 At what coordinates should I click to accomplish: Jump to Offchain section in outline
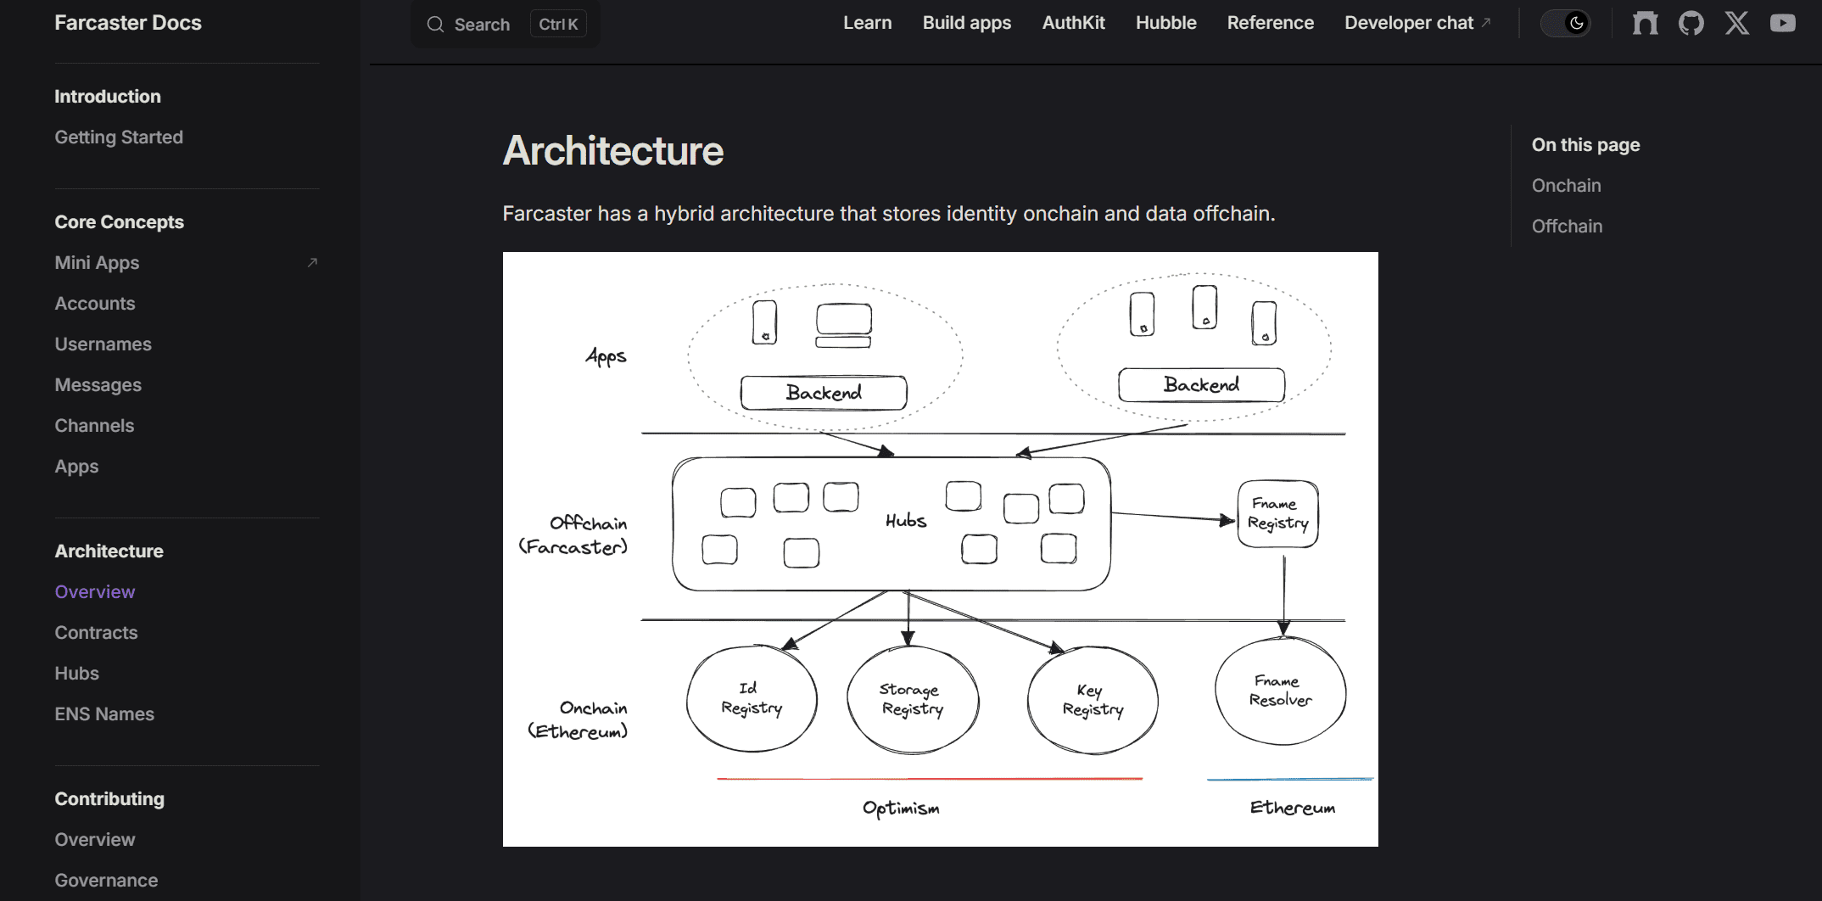point(1567,227)
